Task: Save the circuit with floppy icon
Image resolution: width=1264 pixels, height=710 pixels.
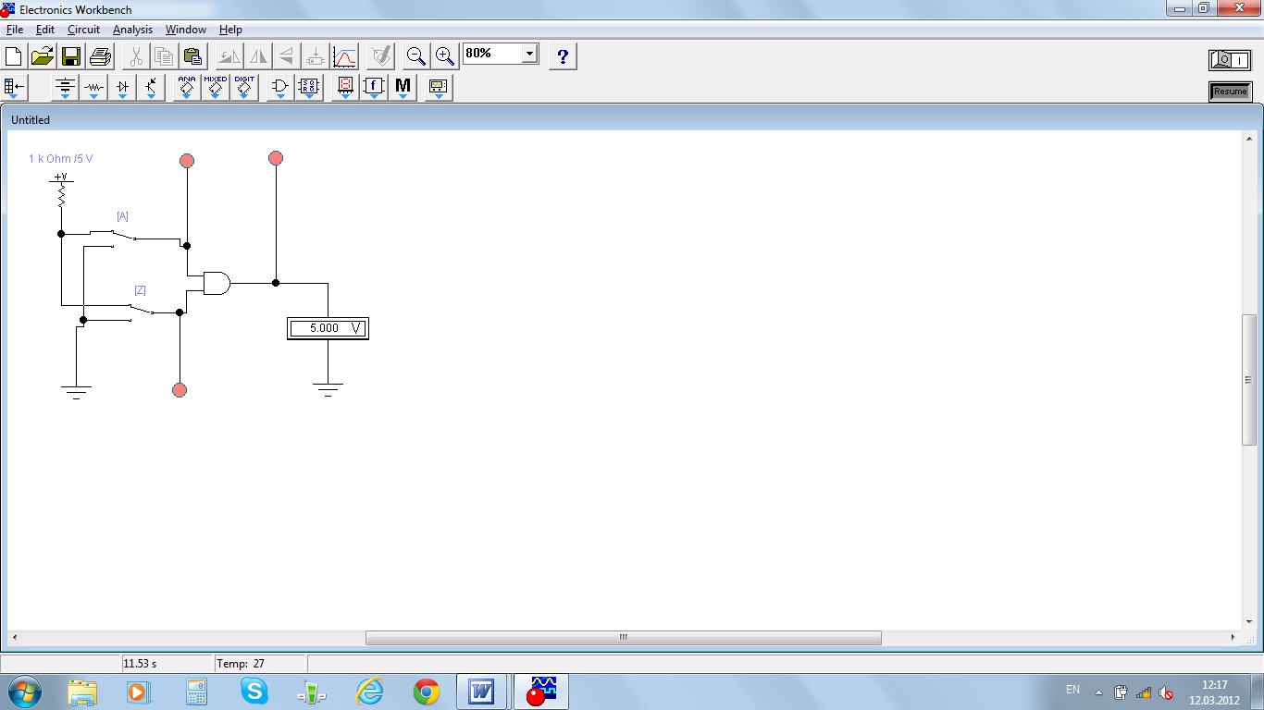Action: pos(71,56)
